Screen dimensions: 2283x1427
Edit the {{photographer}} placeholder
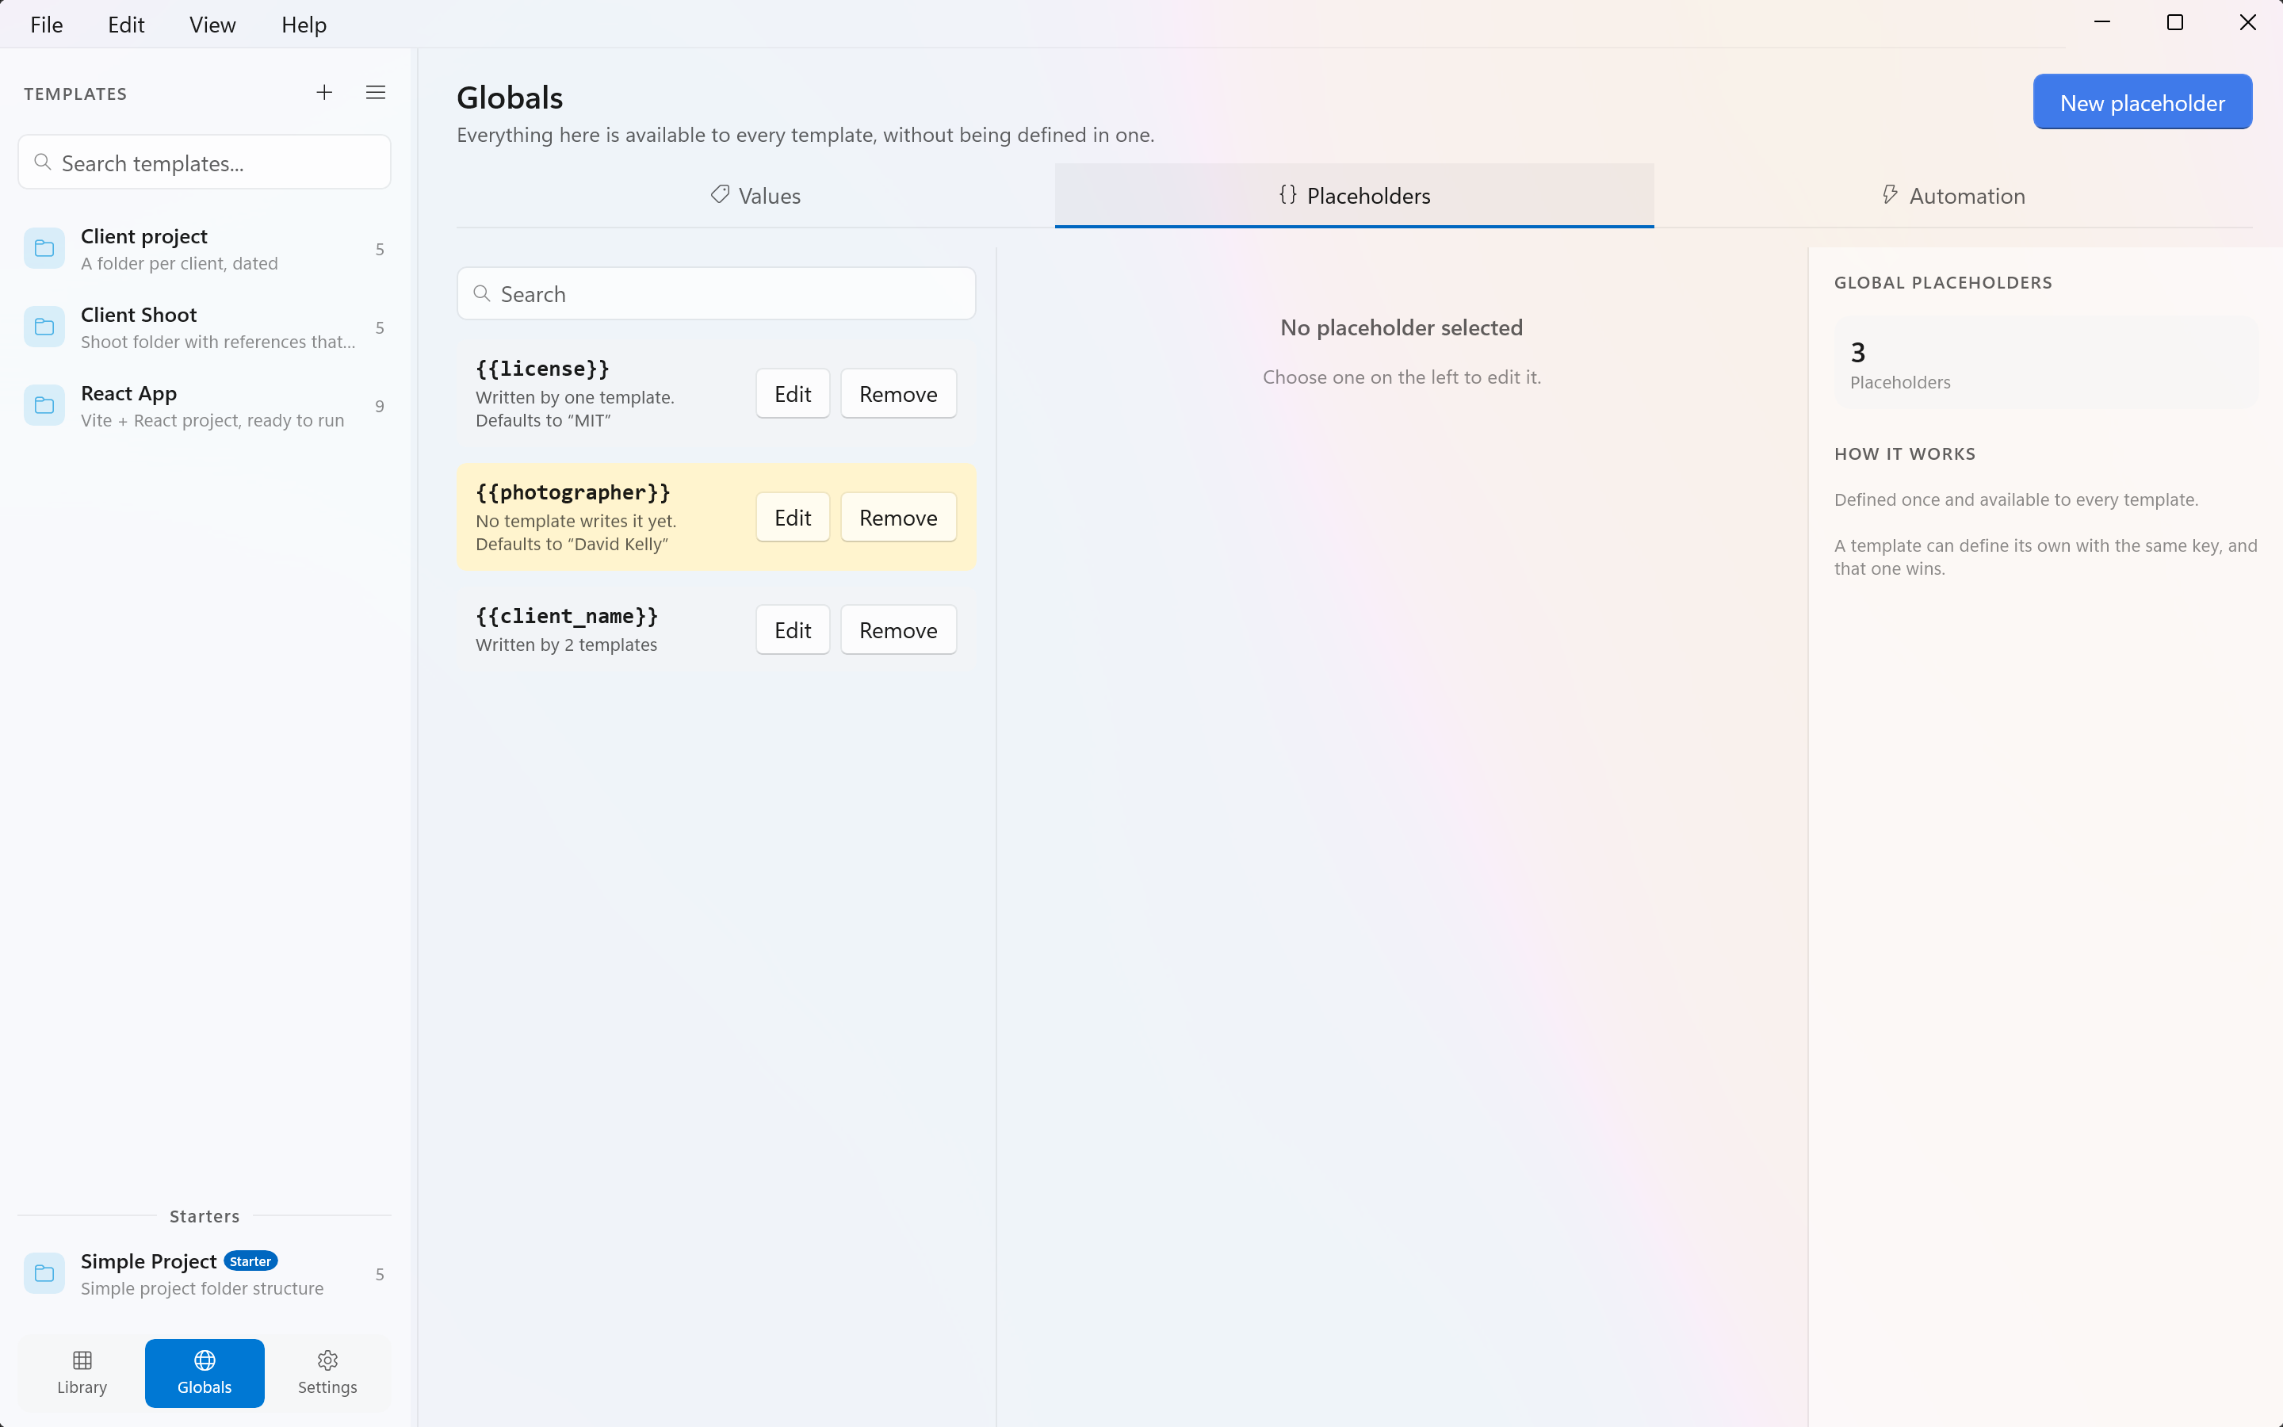(793, 517)
